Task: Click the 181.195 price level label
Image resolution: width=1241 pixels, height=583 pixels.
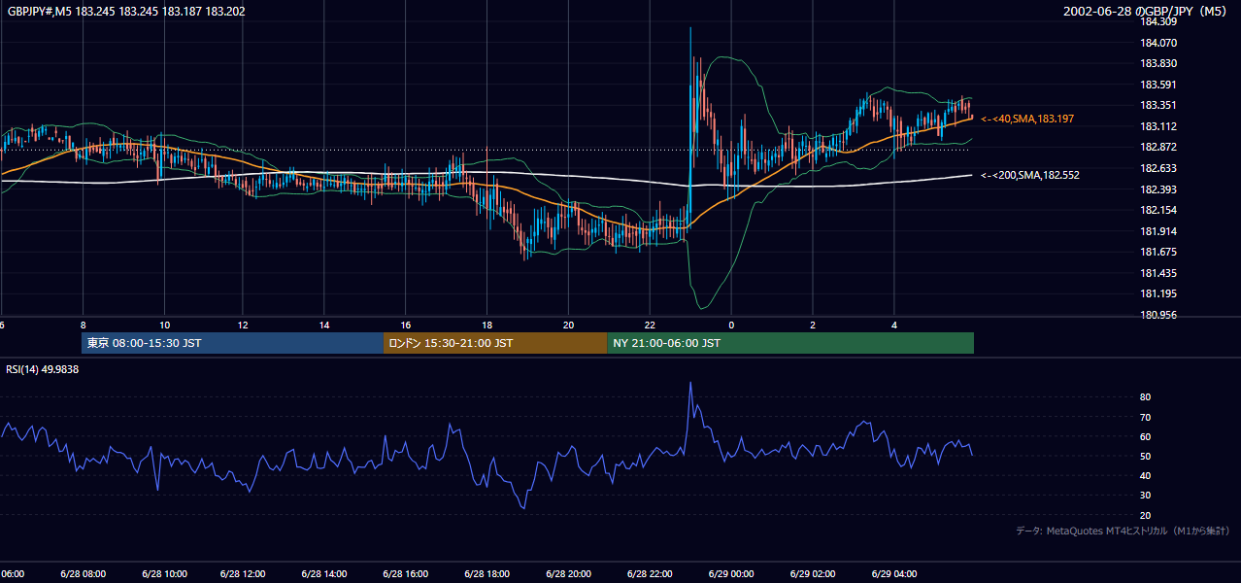Action: [1158, 293]
